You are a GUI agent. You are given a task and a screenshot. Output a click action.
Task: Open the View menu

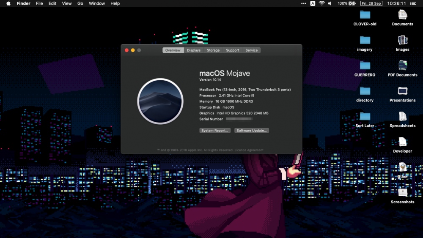[x=67, y=3]
